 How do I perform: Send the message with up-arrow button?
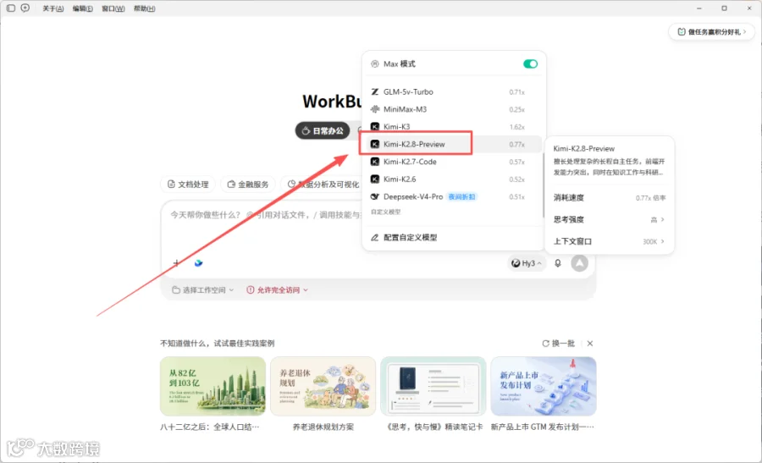pos(579,263)
